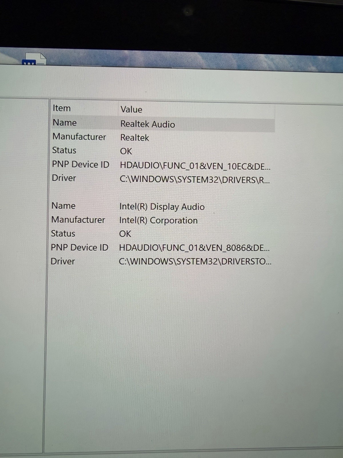Open the Word document icon on desktop
The width and height of the screenshot is (343, 458).
coord(35,59)
